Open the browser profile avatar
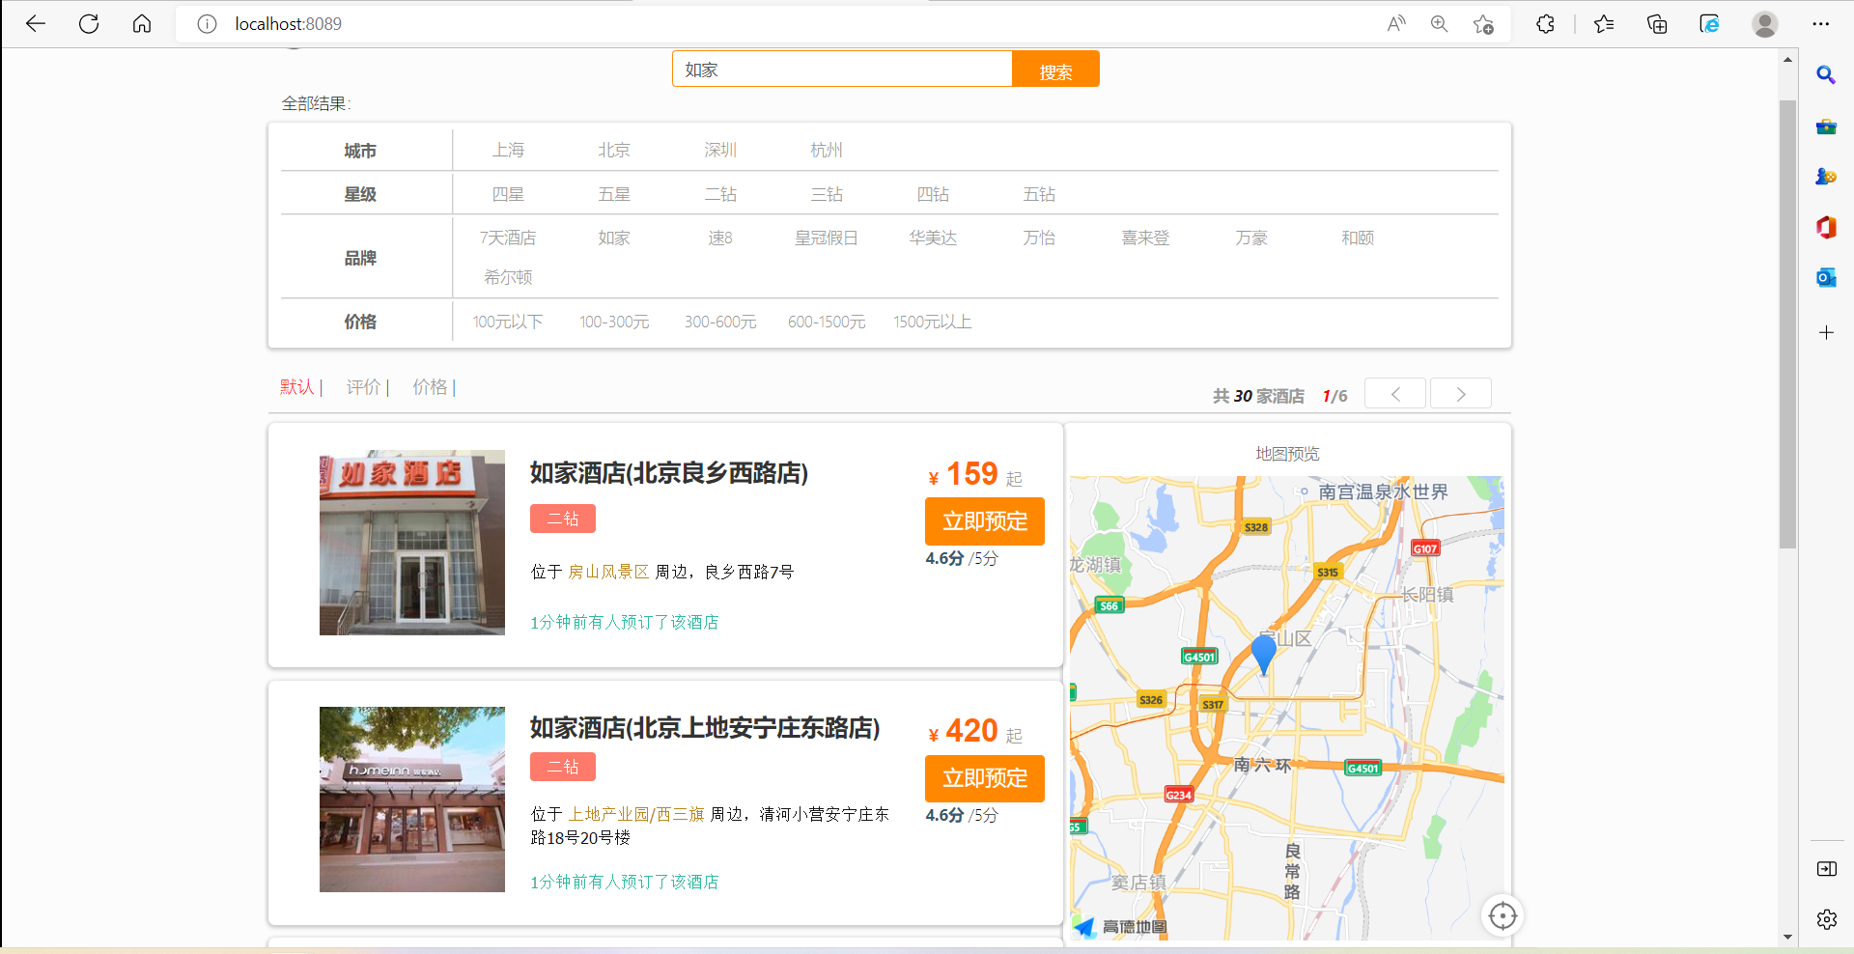 point(1765,24)
